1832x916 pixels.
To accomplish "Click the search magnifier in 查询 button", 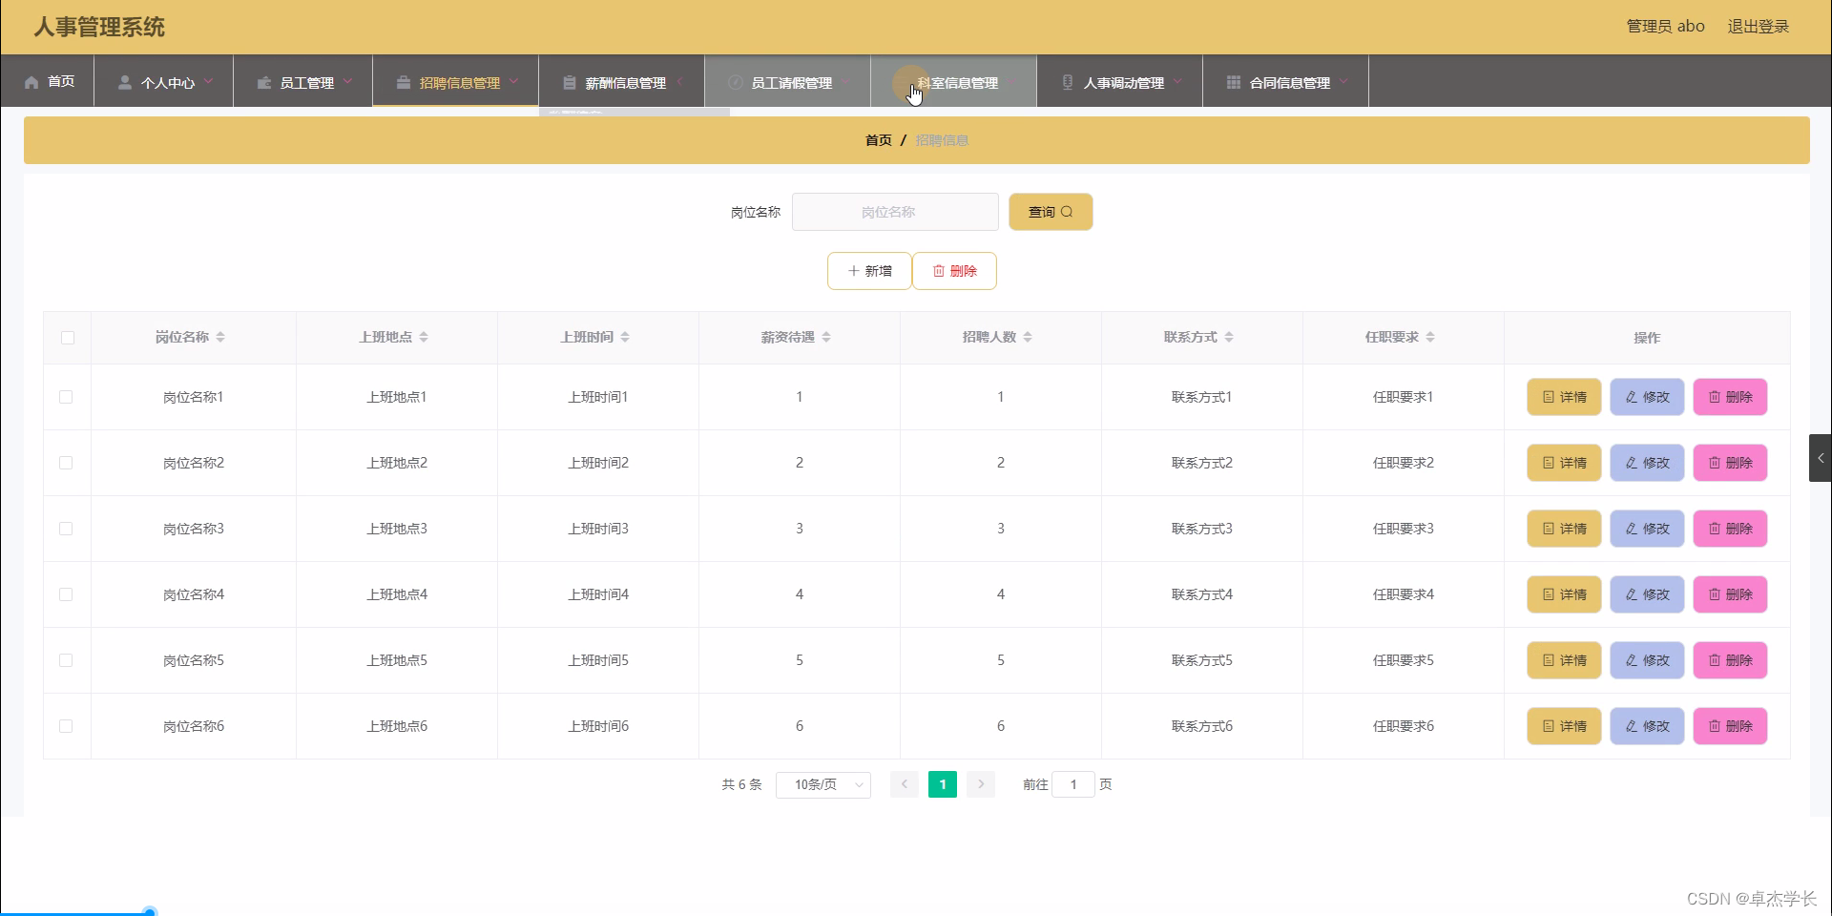I will (1072, 212).
